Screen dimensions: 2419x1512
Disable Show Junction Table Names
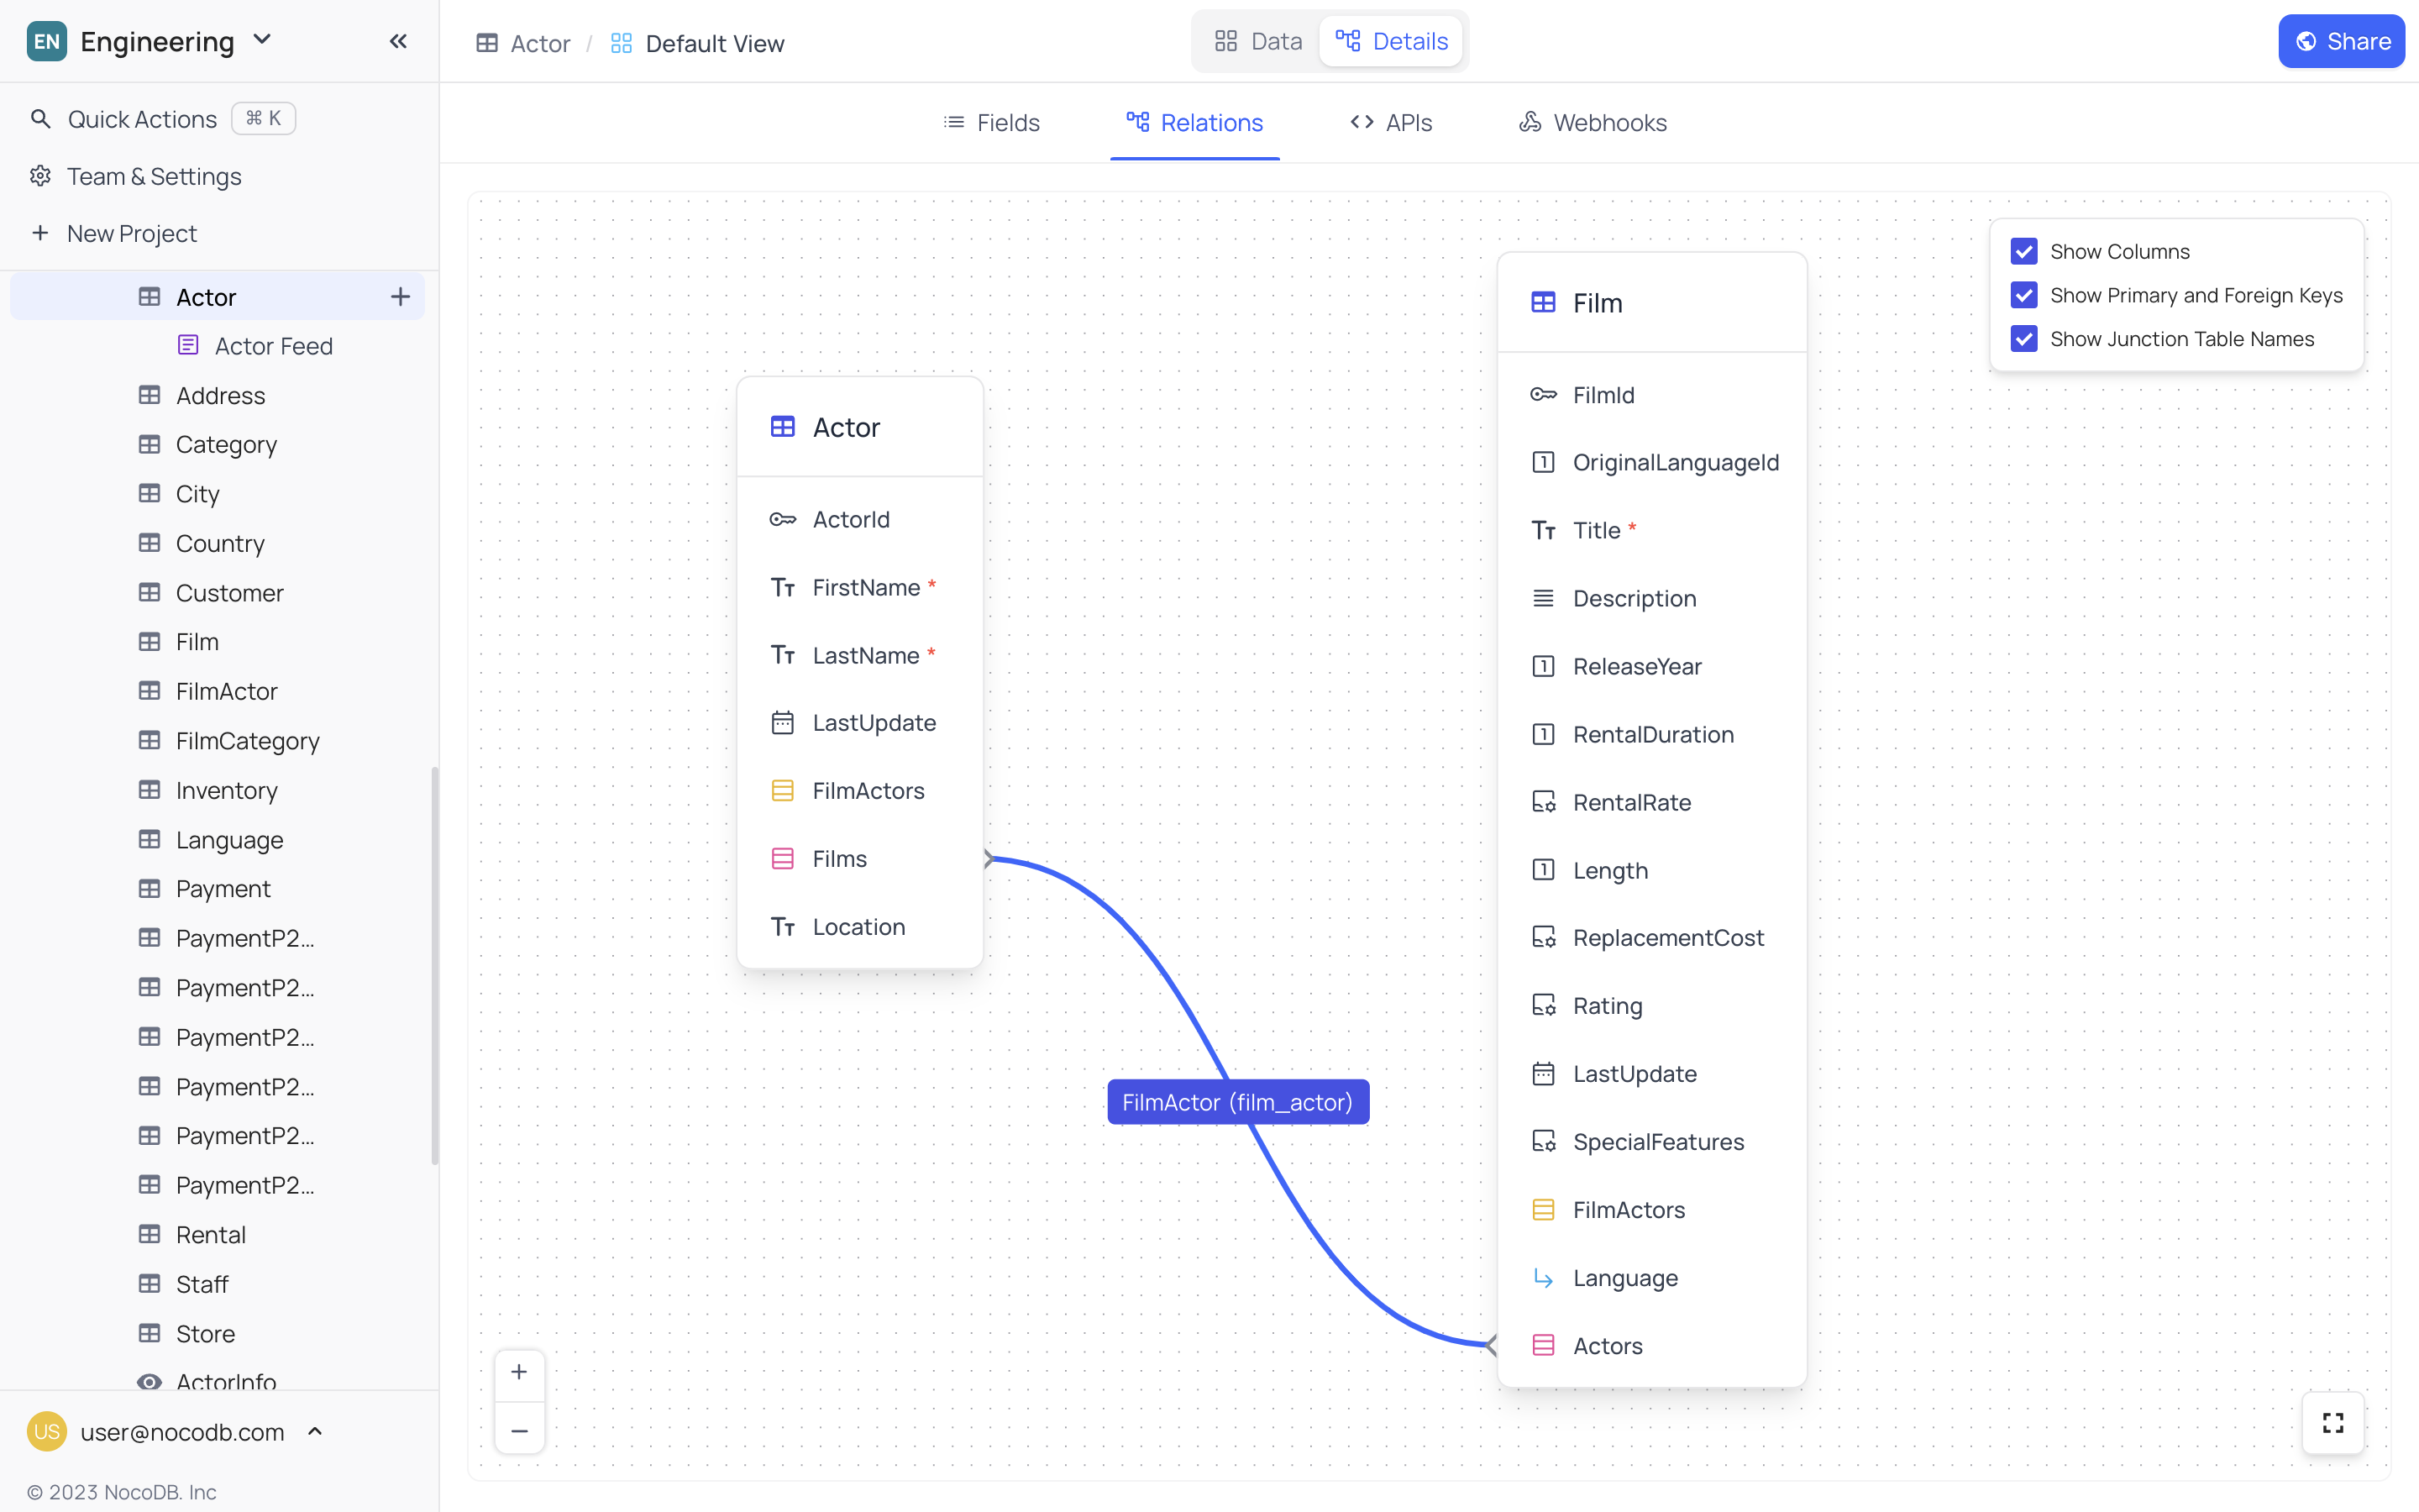coord(2023,339)
